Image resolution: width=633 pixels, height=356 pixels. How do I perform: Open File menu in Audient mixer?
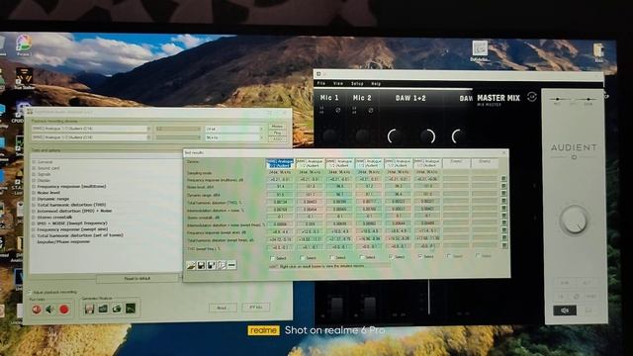(x=321, y=83)
